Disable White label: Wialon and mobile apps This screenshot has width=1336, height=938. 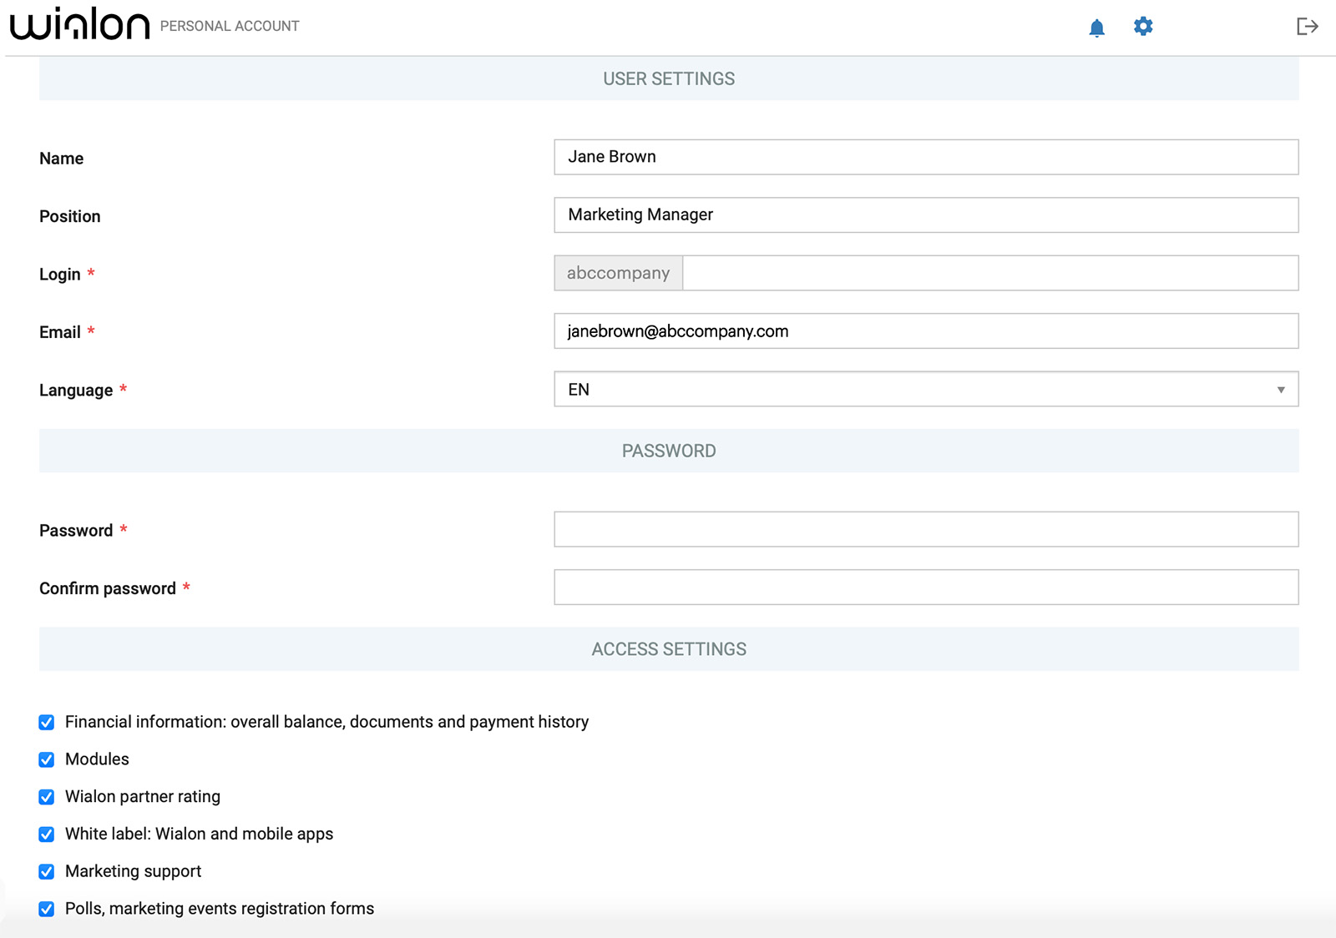tap(46, 834)
